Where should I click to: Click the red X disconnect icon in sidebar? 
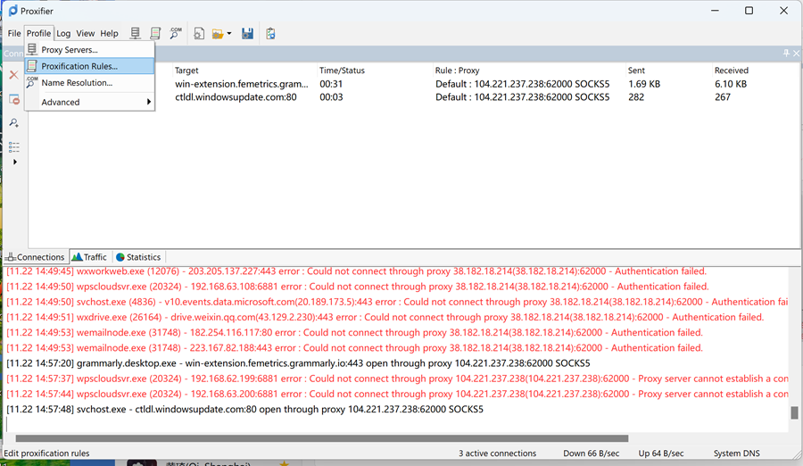click(13, 75)
